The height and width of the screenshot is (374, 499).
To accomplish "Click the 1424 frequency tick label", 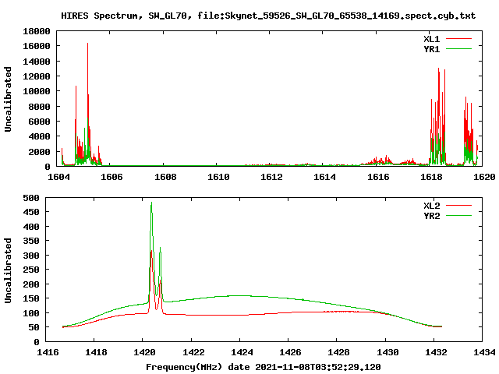I will tap(242, 352).
